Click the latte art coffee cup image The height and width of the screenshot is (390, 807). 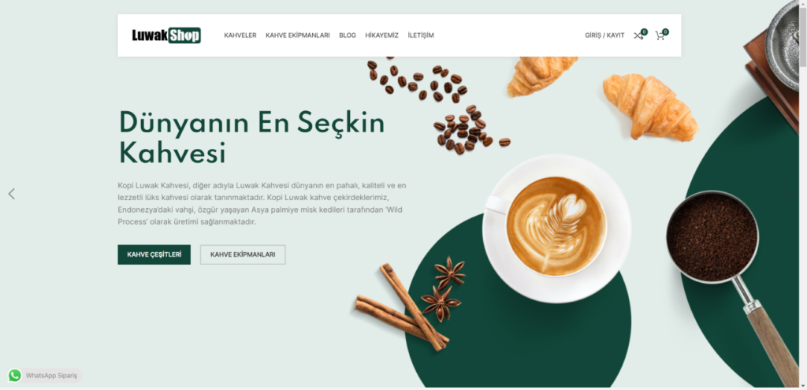pos(556,228)
